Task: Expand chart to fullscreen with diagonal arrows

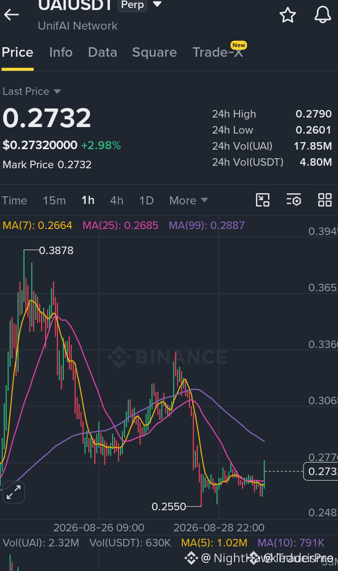Action: coord(14,492)
